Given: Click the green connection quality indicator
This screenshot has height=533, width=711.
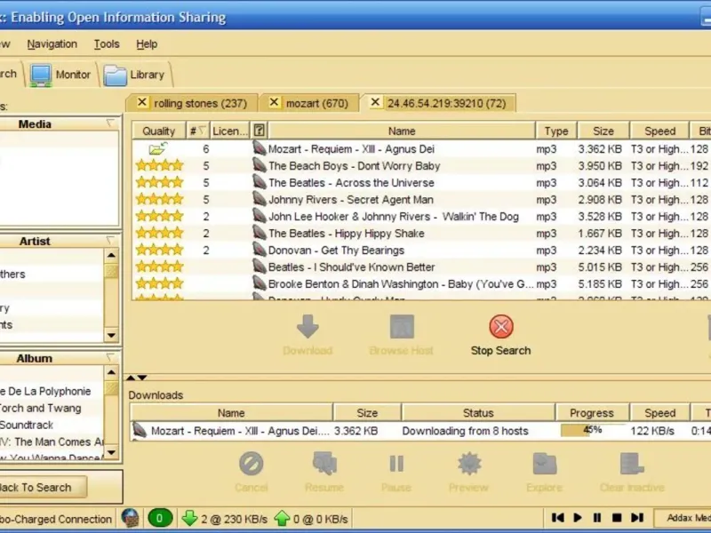Looking at the screenshot, I should pos(160,518).
